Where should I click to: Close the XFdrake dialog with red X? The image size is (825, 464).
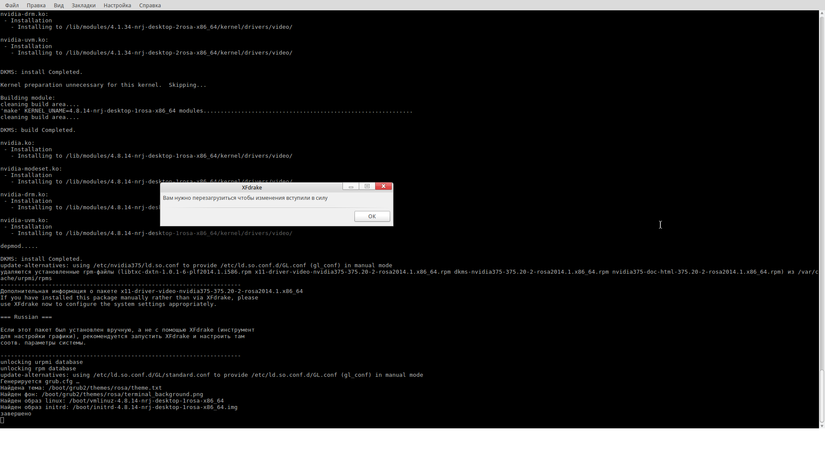tap(383, 186)
